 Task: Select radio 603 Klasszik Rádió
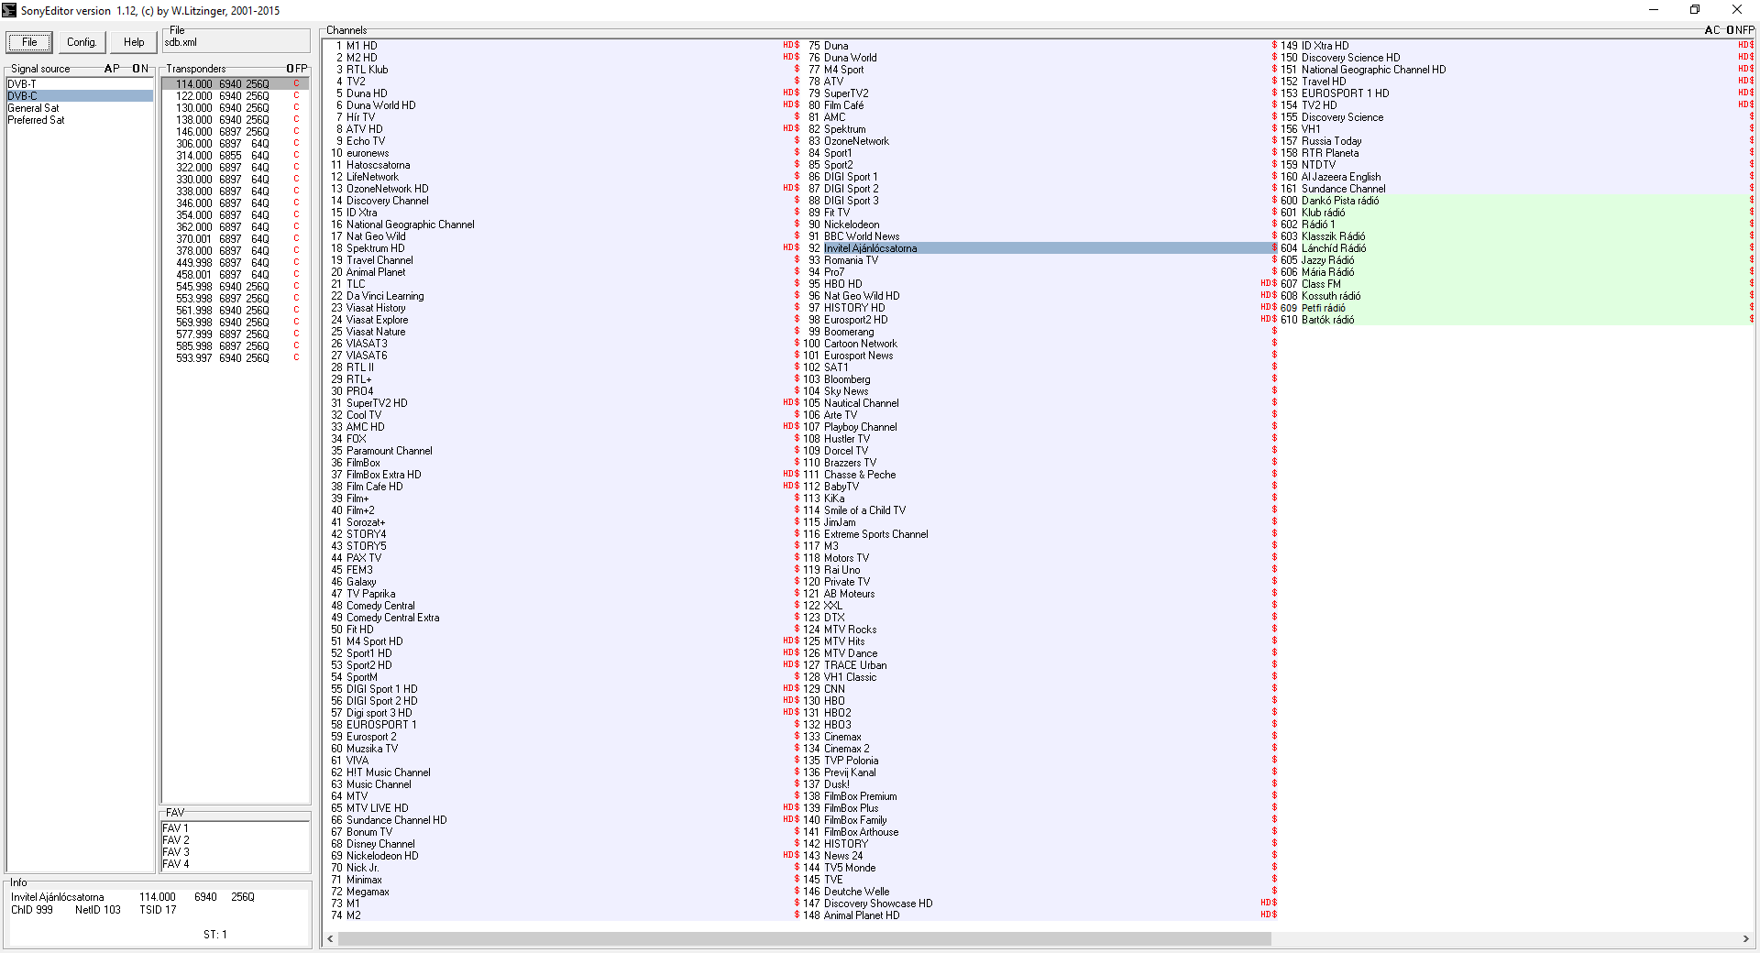[x=1516, y=236]
